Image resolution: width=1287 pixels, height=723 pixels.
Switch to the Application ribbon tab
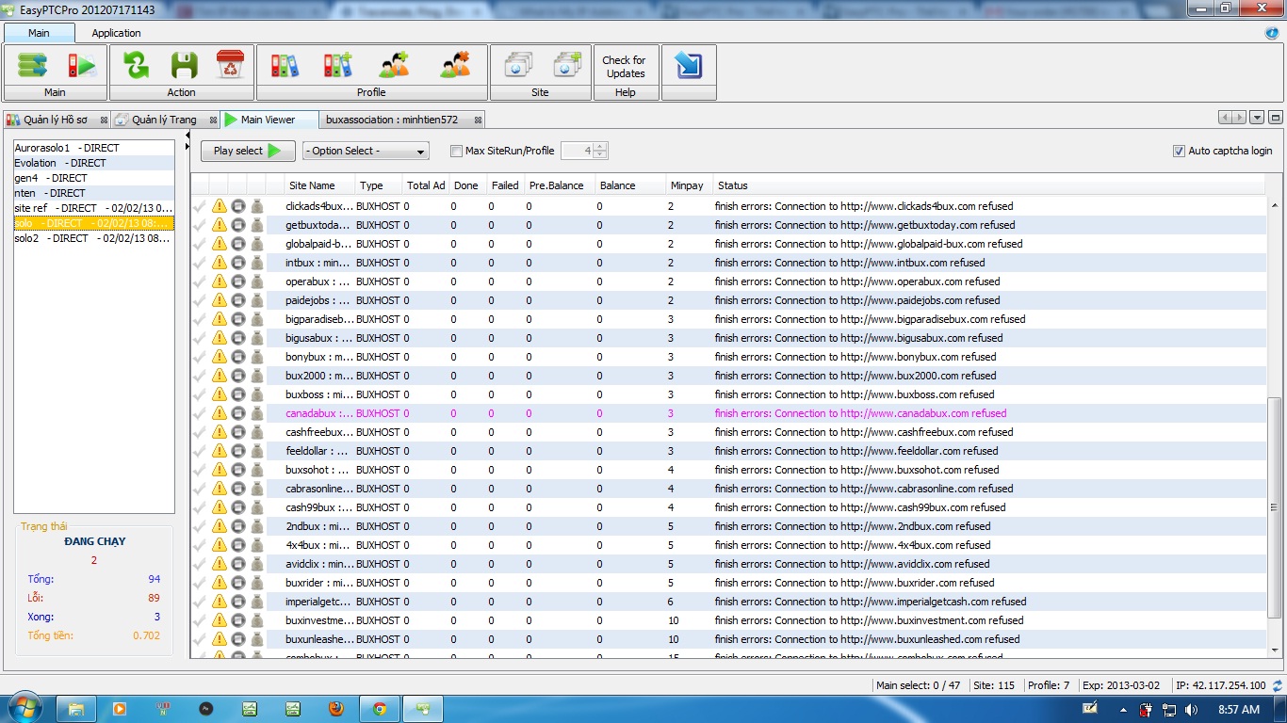click(116, 33)
